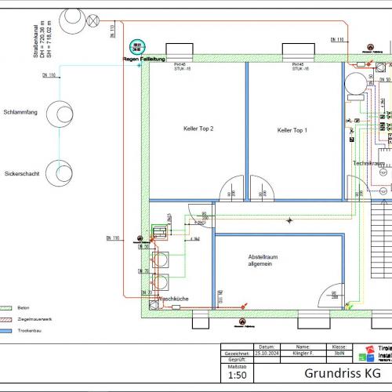392x392 pixels.
Task: Click the floor drain symbol under the Waschküche label
Action: pos(154,305)
